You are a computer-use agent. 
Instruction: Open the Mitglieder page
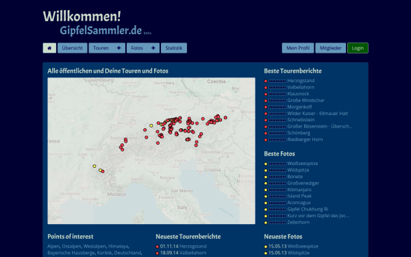coord(331,48)
